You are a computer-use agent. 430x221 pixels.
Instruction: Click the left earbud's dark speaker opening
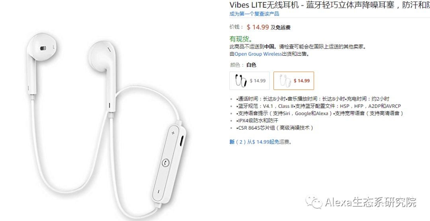pos(43,48)
